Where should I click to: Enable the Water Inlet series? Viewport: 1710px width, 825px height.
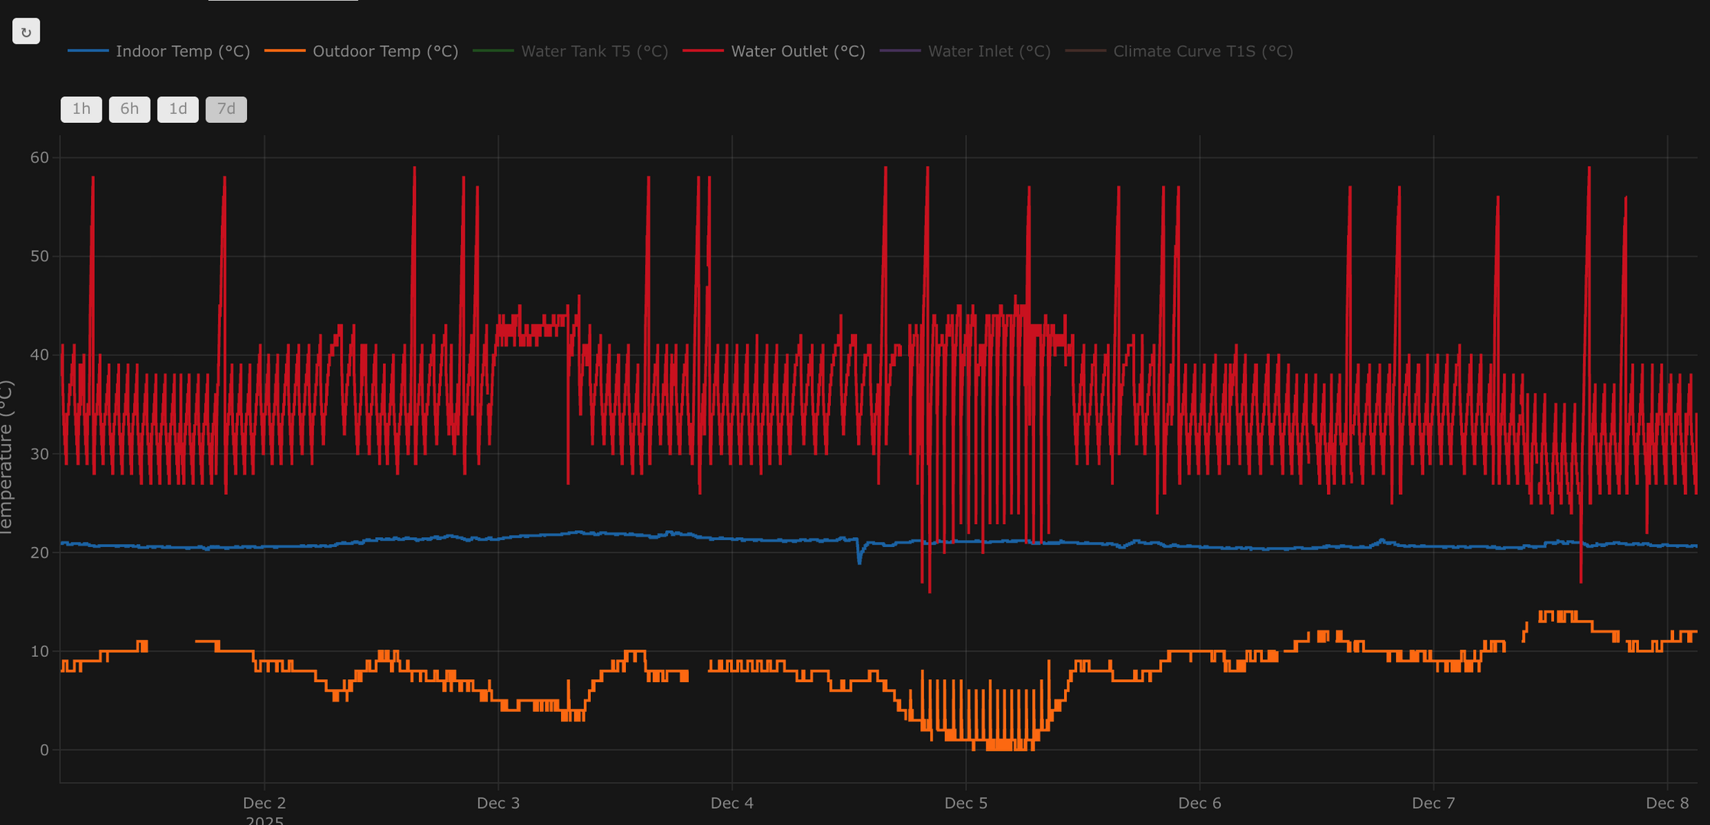[988, 51]
